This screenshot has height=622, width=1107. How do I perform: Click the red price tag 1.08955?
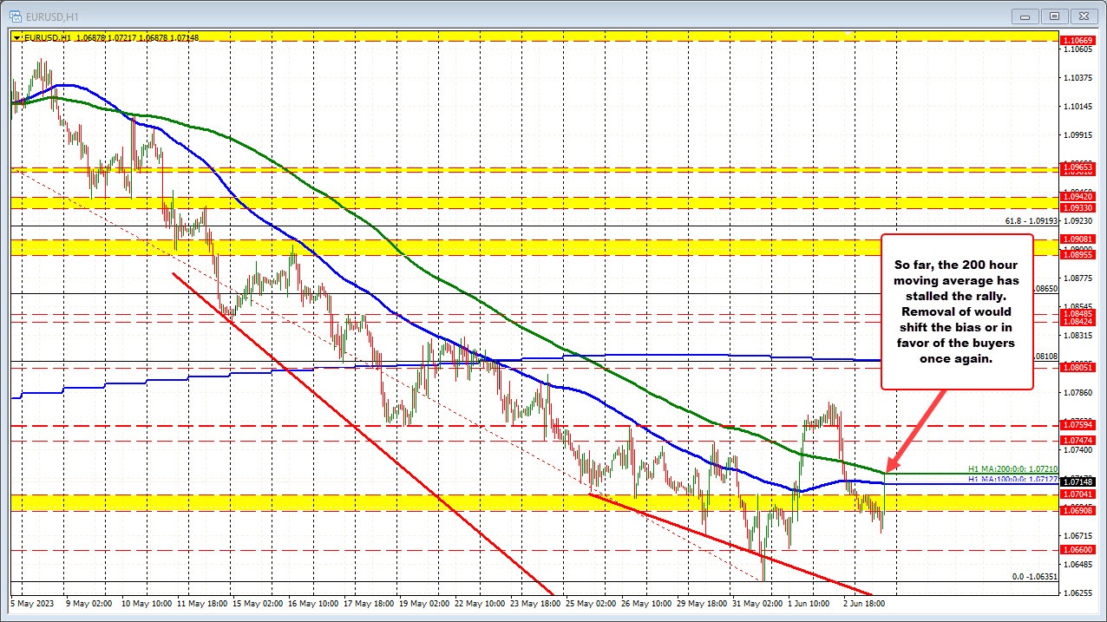(1078, 255)
